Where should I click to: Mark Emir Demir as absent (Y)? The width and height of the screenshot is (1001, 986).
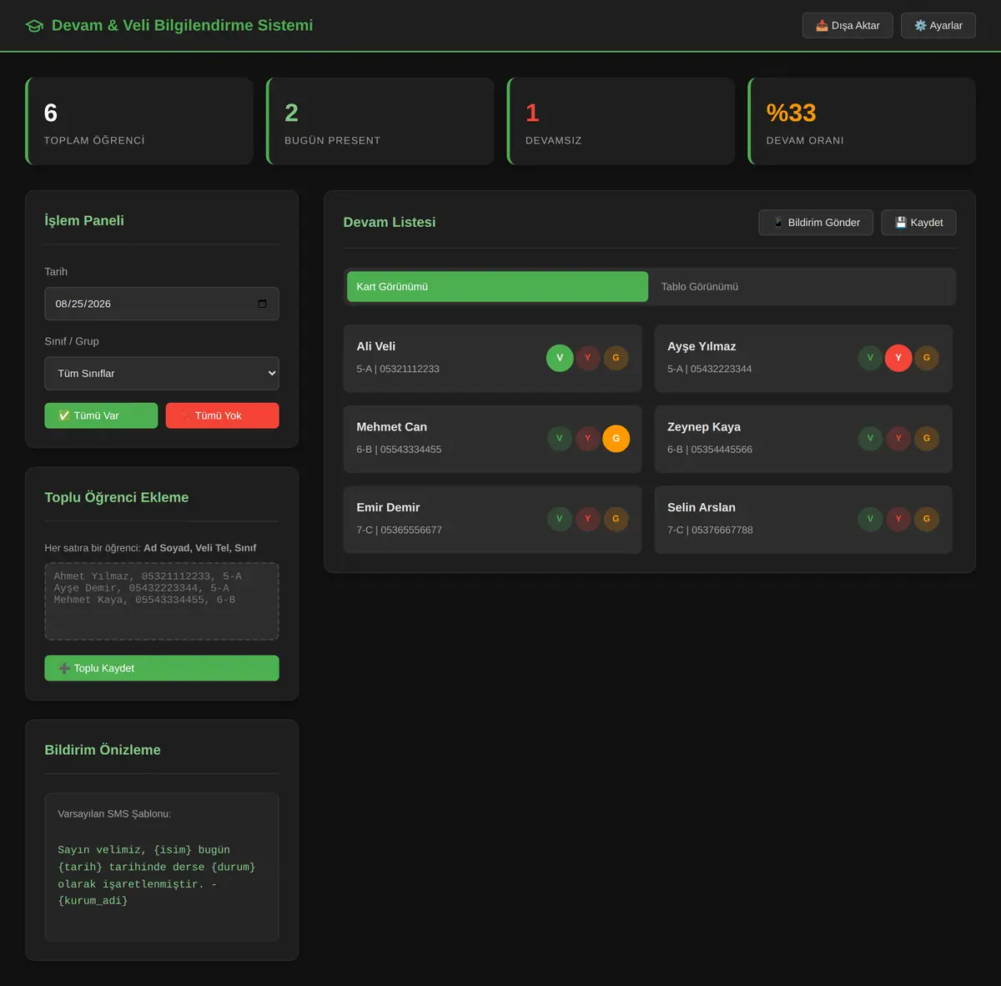point(588,519)
